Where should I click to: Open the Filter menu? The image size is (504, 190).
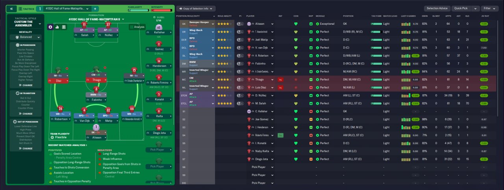[489, 8]
